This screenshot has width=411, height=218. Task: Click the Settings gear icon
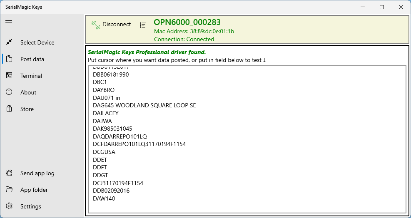[x=9, y=206]
